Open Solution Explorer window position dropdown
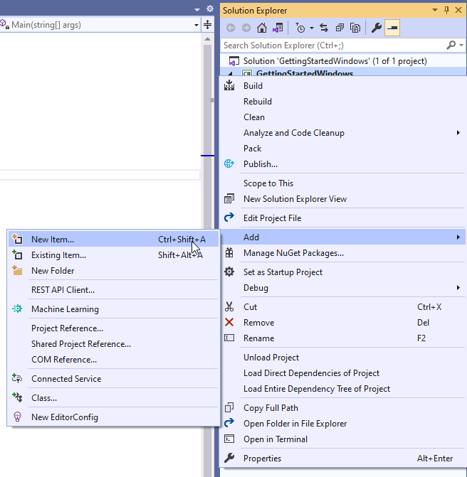 435,10
